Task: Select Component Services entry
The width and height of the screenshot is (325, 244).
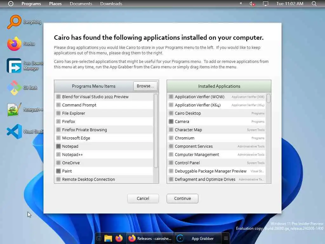Action: coord(216,146)
